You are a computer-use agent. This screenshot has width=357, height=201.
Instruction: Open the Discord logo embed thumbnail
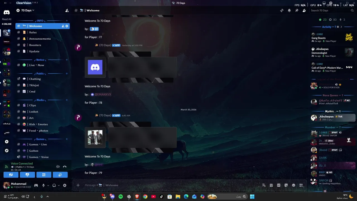coord(95,67)
